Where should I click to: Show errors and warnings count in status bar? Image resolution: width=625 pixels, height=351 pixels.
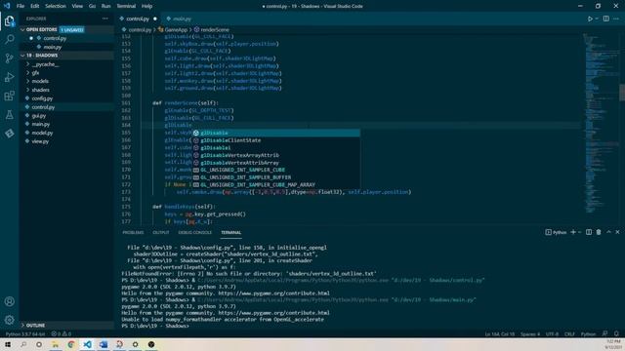point(62,333)
